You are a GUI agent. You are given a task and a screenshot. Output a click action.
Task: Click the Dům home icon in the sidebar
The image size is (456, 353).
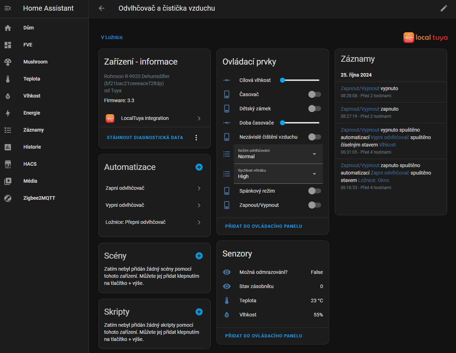8,28
